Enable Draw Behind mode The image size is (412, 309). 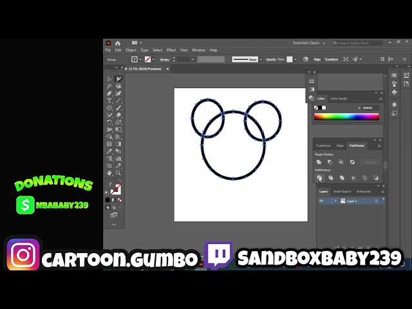[114, 207]
